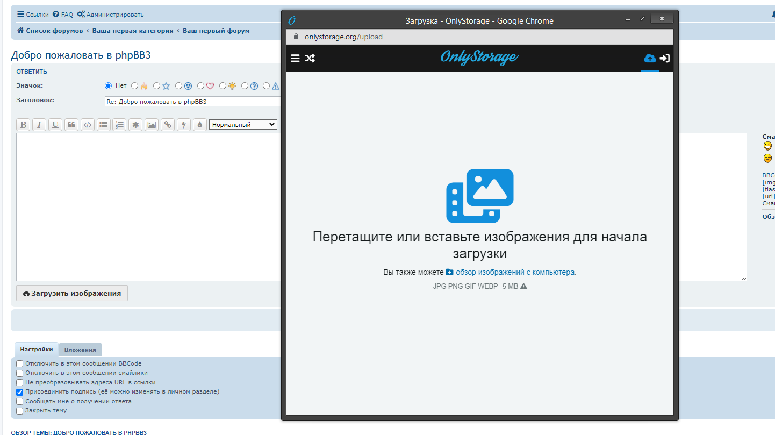Check 'Сообщать мне о получении ответа'
The width and height of the screenshot is (775, 435).
pyautogui.click(x=20, y=402)
